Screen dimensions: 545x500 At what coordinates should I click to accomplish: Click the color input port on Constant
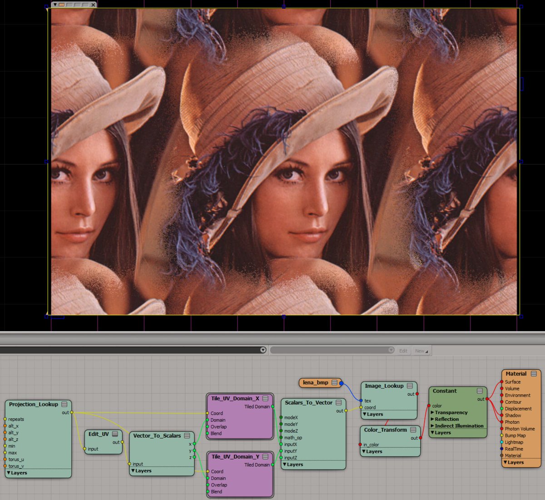pos(429,406)
